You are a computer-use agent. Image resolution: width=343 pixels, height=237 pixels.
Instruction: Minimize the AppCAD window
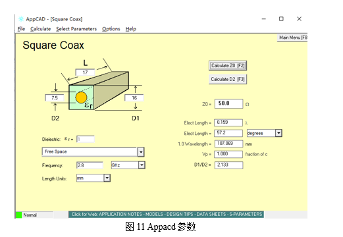pyautogui.click(x=264, y=19)
